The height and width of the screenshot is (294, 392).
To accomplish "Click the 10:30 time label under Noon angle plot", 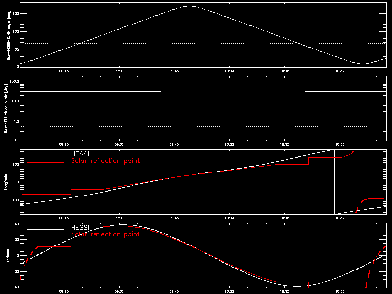I will tap(340, 145).
